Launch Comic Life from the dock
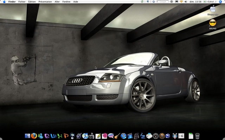 point(111,136)
